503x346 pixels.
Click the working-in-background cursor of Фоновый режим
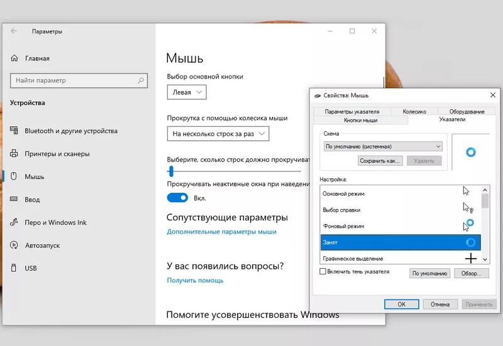468,225
